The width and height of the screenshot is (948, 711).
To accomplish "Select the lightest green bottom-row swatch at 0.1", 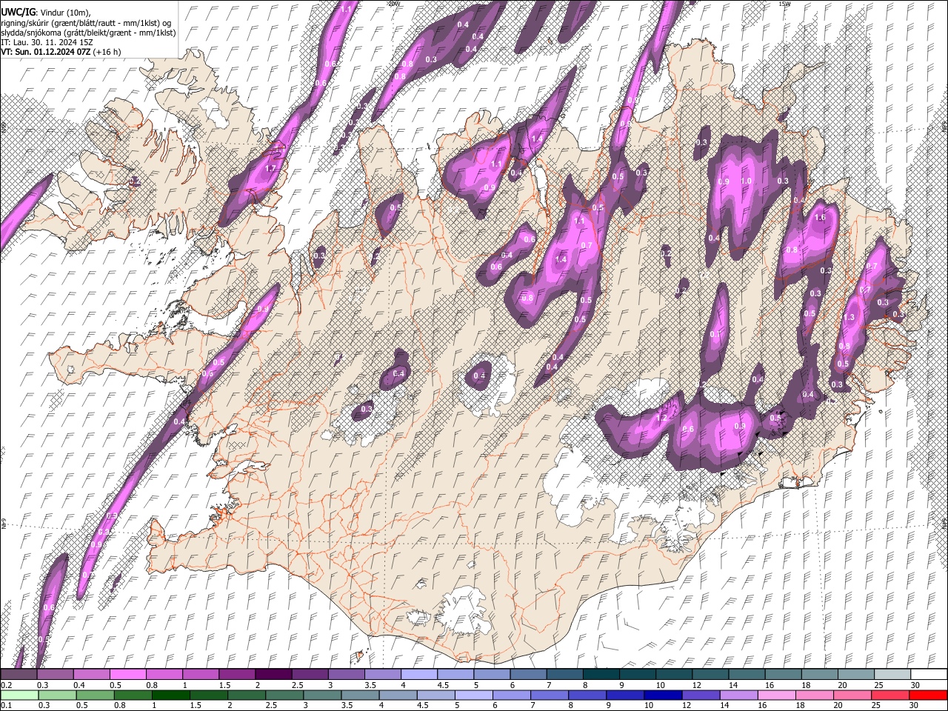I will pos(19,695).
